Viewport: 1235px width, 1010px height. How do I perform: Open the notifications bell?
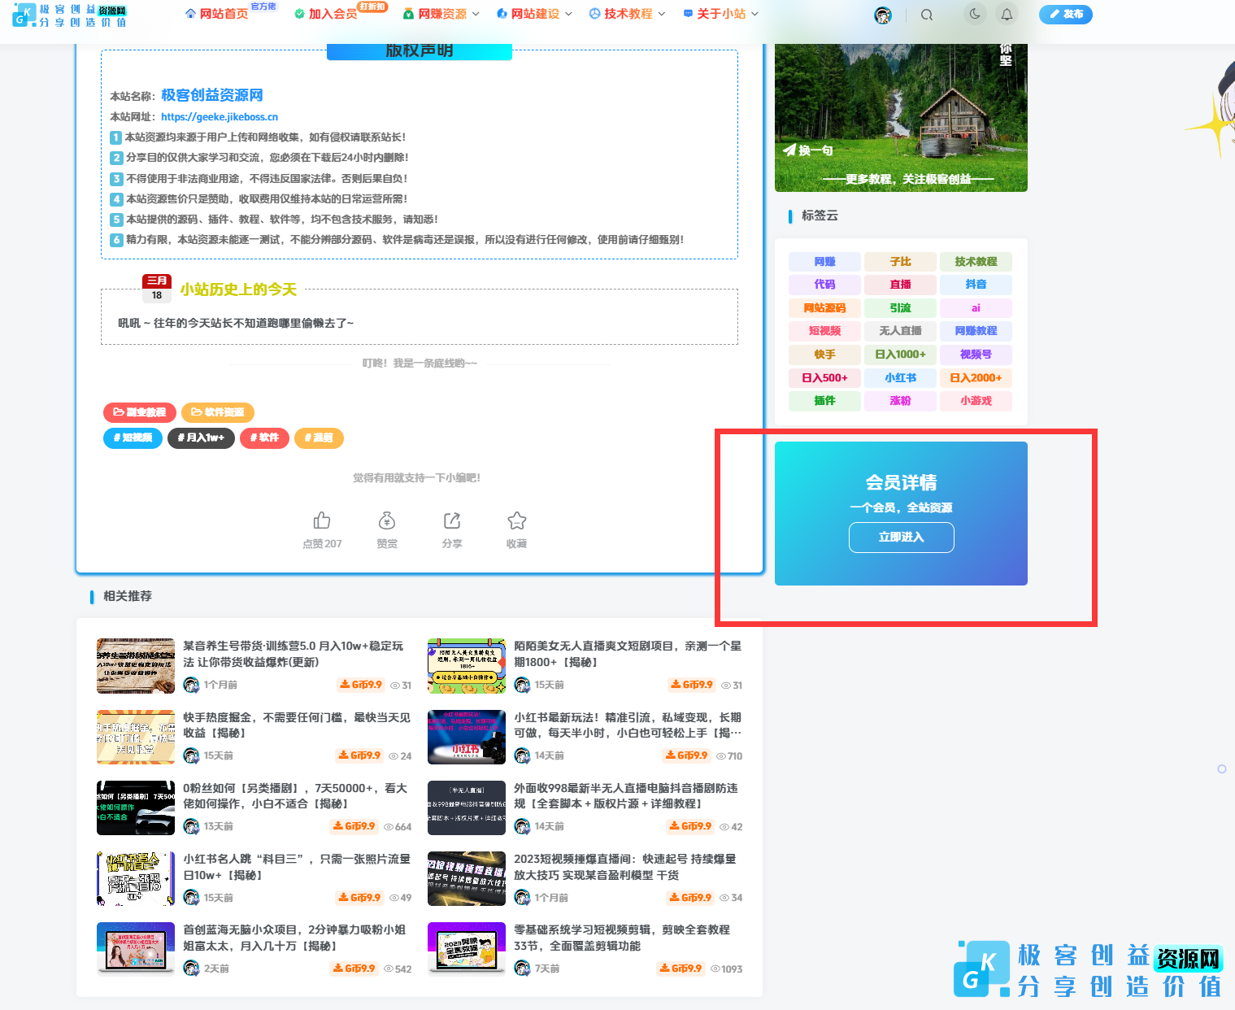(x=1007, y=14)
